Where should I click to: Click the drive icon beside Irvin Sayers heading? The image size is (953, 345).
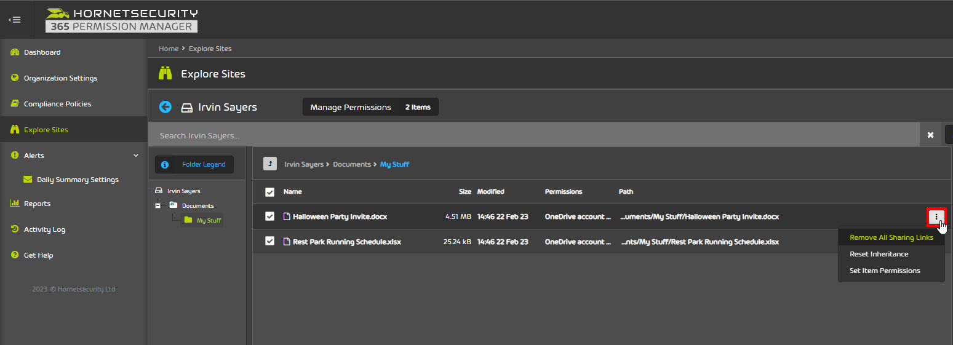pyautogui.click(x=186, y=108)
